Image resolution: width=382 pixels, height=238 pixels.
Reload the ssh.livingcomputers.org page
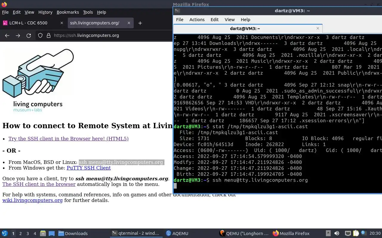coord(29,35)
